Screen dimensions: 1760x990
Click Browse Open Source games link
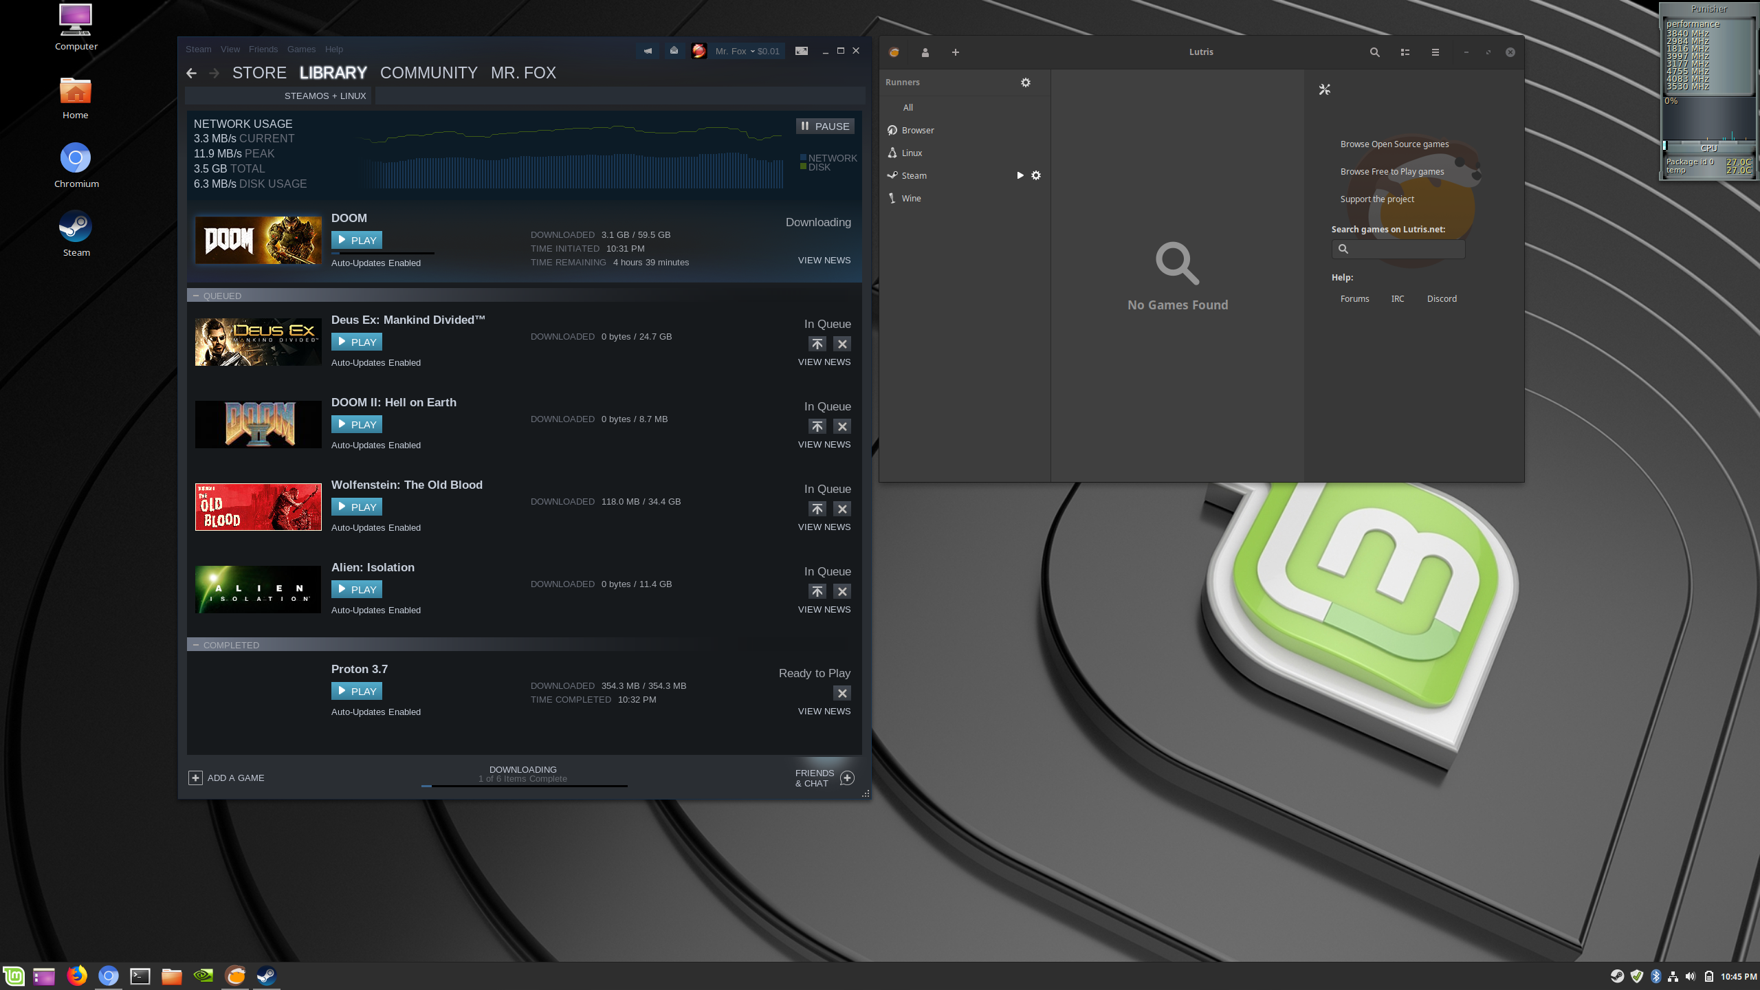(1394, 144)
